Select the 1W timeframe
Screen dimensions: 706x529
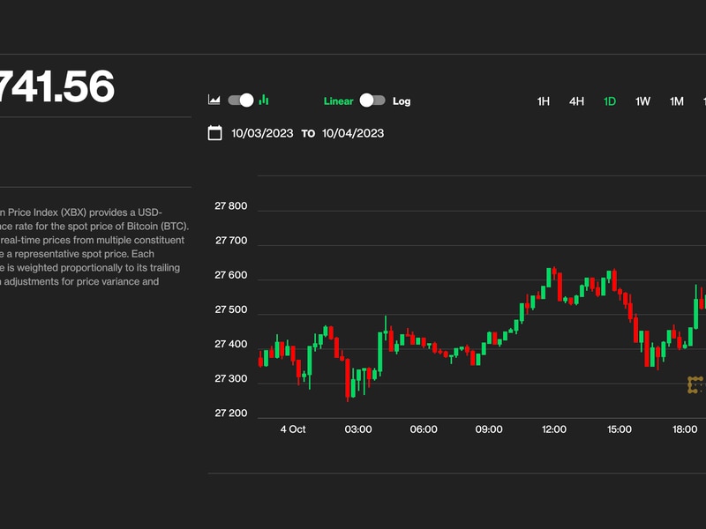pos(643,101)
